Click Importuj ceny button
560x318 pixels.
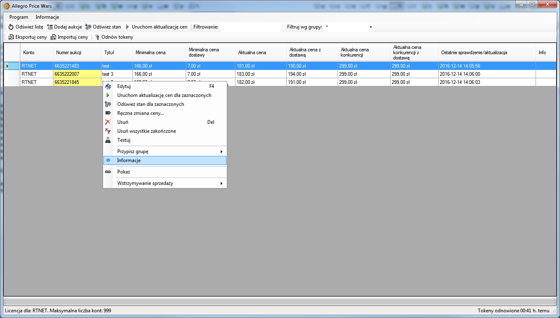point(69,37)
